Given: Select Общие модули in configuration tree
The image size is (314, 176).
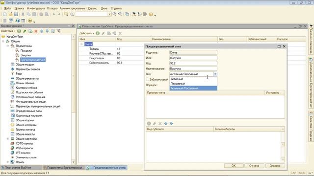Looking at the screenshot, I should point(25,65).
